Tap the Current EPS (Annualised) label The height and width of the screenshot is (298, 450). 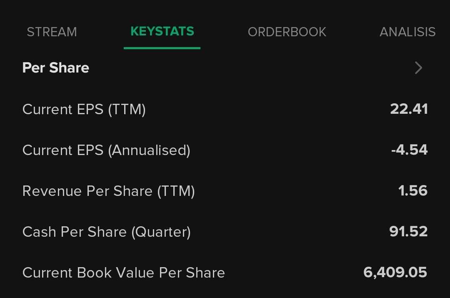pos(106,150)
